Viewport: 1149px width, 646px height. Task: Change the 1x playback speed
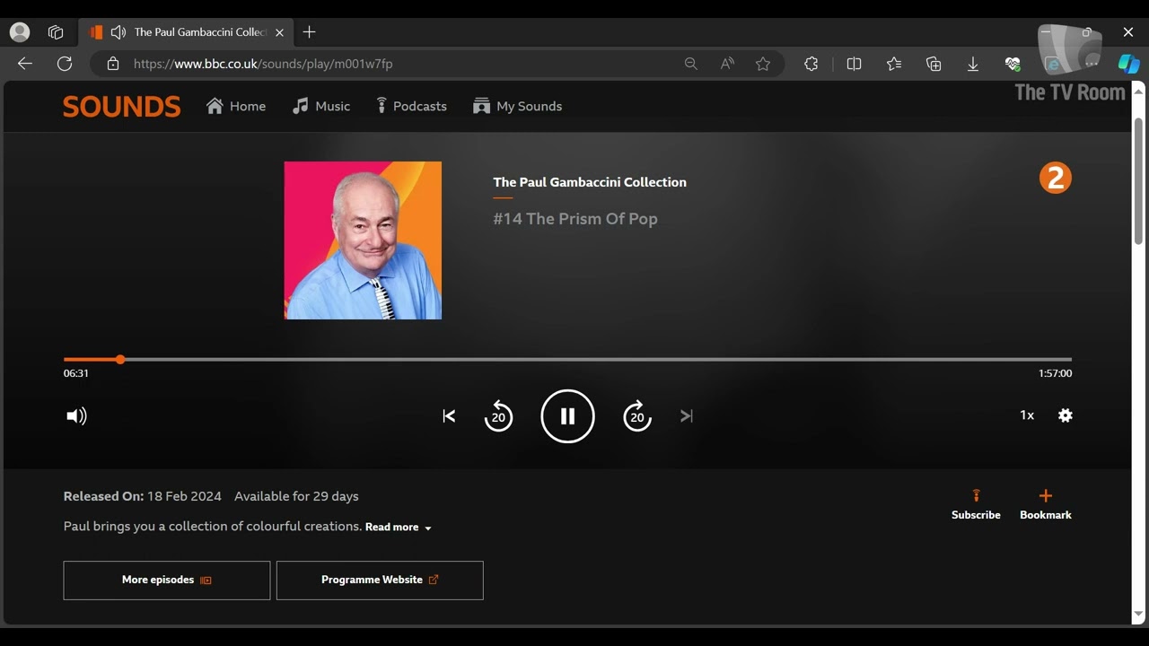tap(1027, 415)
